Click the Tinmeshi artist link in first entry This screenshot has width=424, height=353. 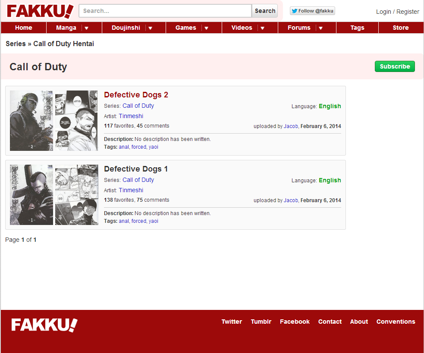131,116
